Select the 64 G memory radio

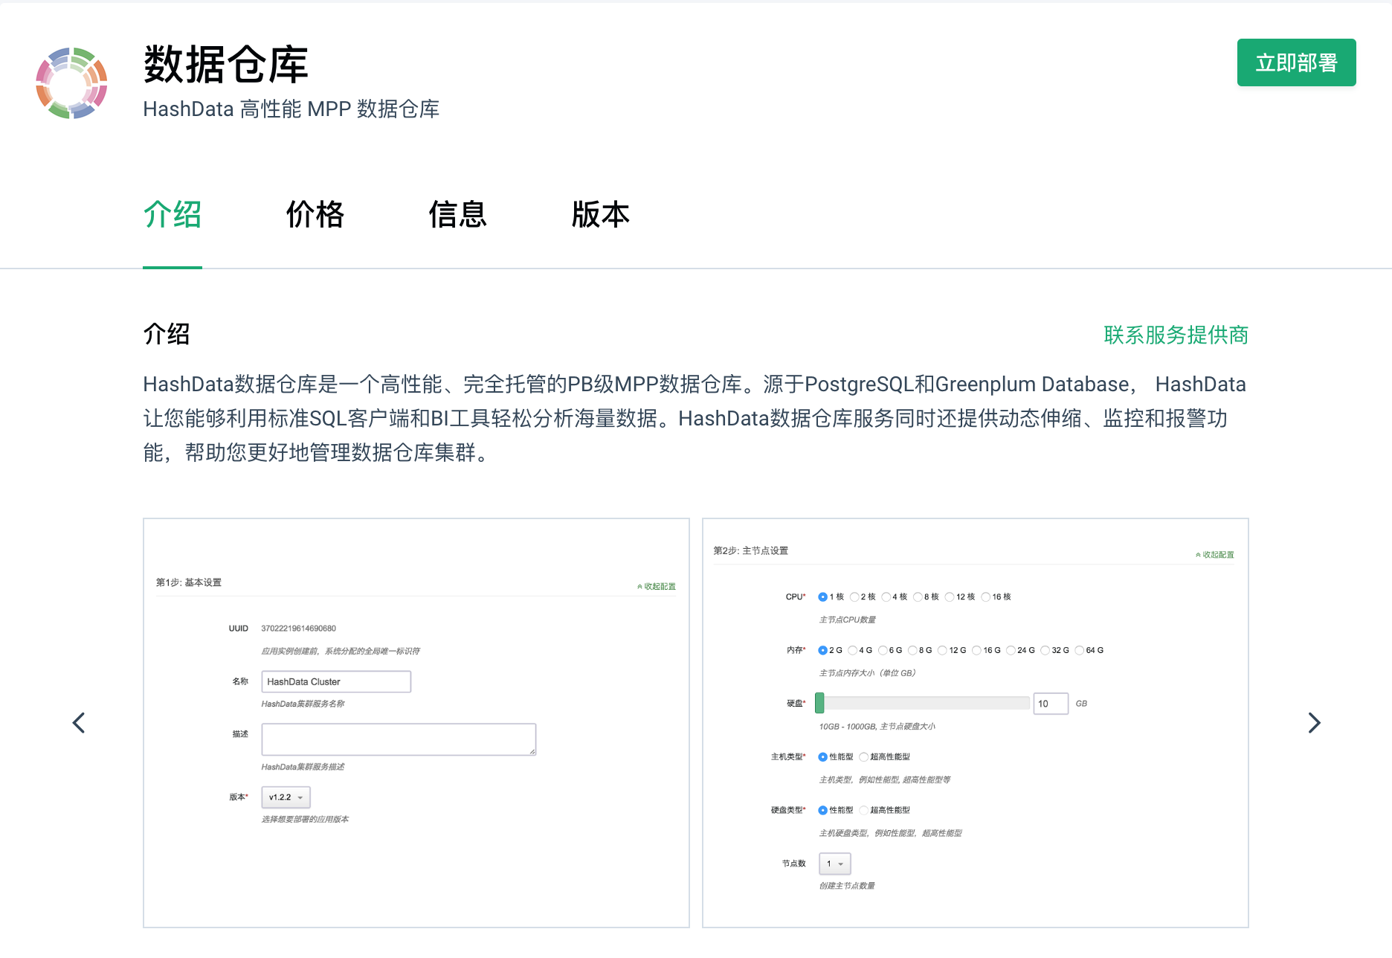tap(1080, 650)
